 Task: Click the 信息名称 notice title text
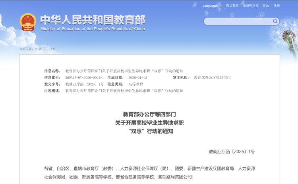click(x=124, y=71)
